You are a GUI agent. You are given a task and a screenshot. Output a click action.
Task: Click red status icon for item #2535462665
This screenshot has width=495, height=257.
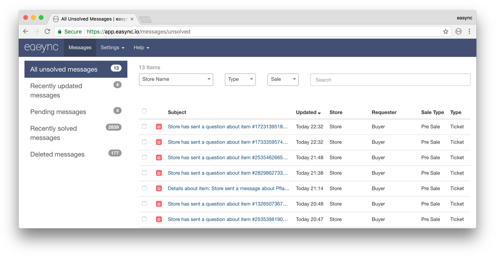coord(159,157)
